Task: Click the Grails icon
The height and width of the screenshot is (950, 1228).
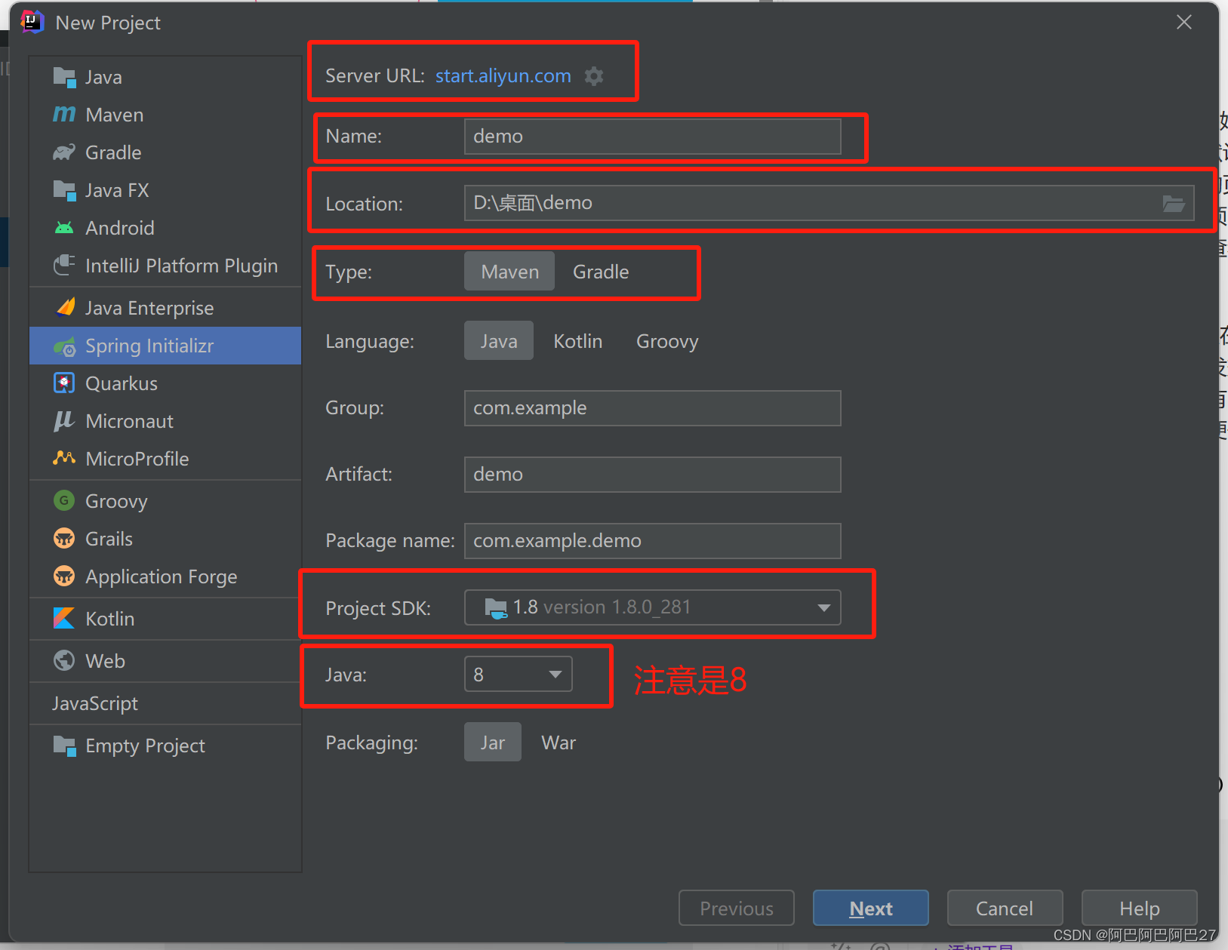Action: [x=64, y=538]
